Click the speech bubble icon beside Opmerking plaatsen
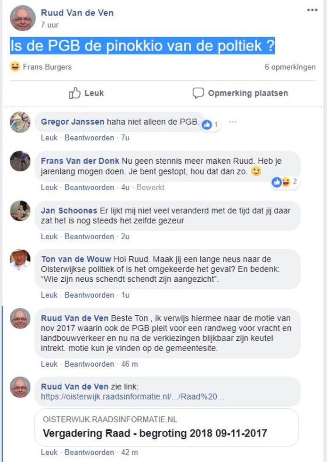Image resolution: width=327 pixels, height=462 pixels. [x=198, y=93]
